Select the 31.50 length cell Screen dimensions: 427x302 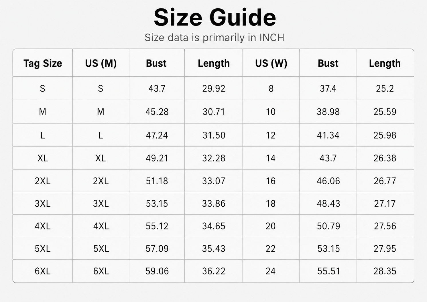click(214, 135)
